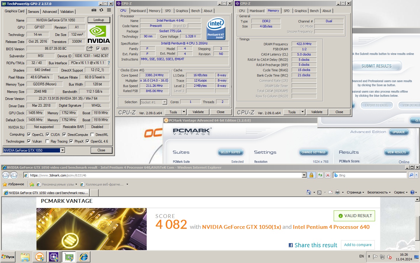Viewport: 420px width, 263px height.
Task: Toggle PhysX checkbox
Action: [71, 141]
